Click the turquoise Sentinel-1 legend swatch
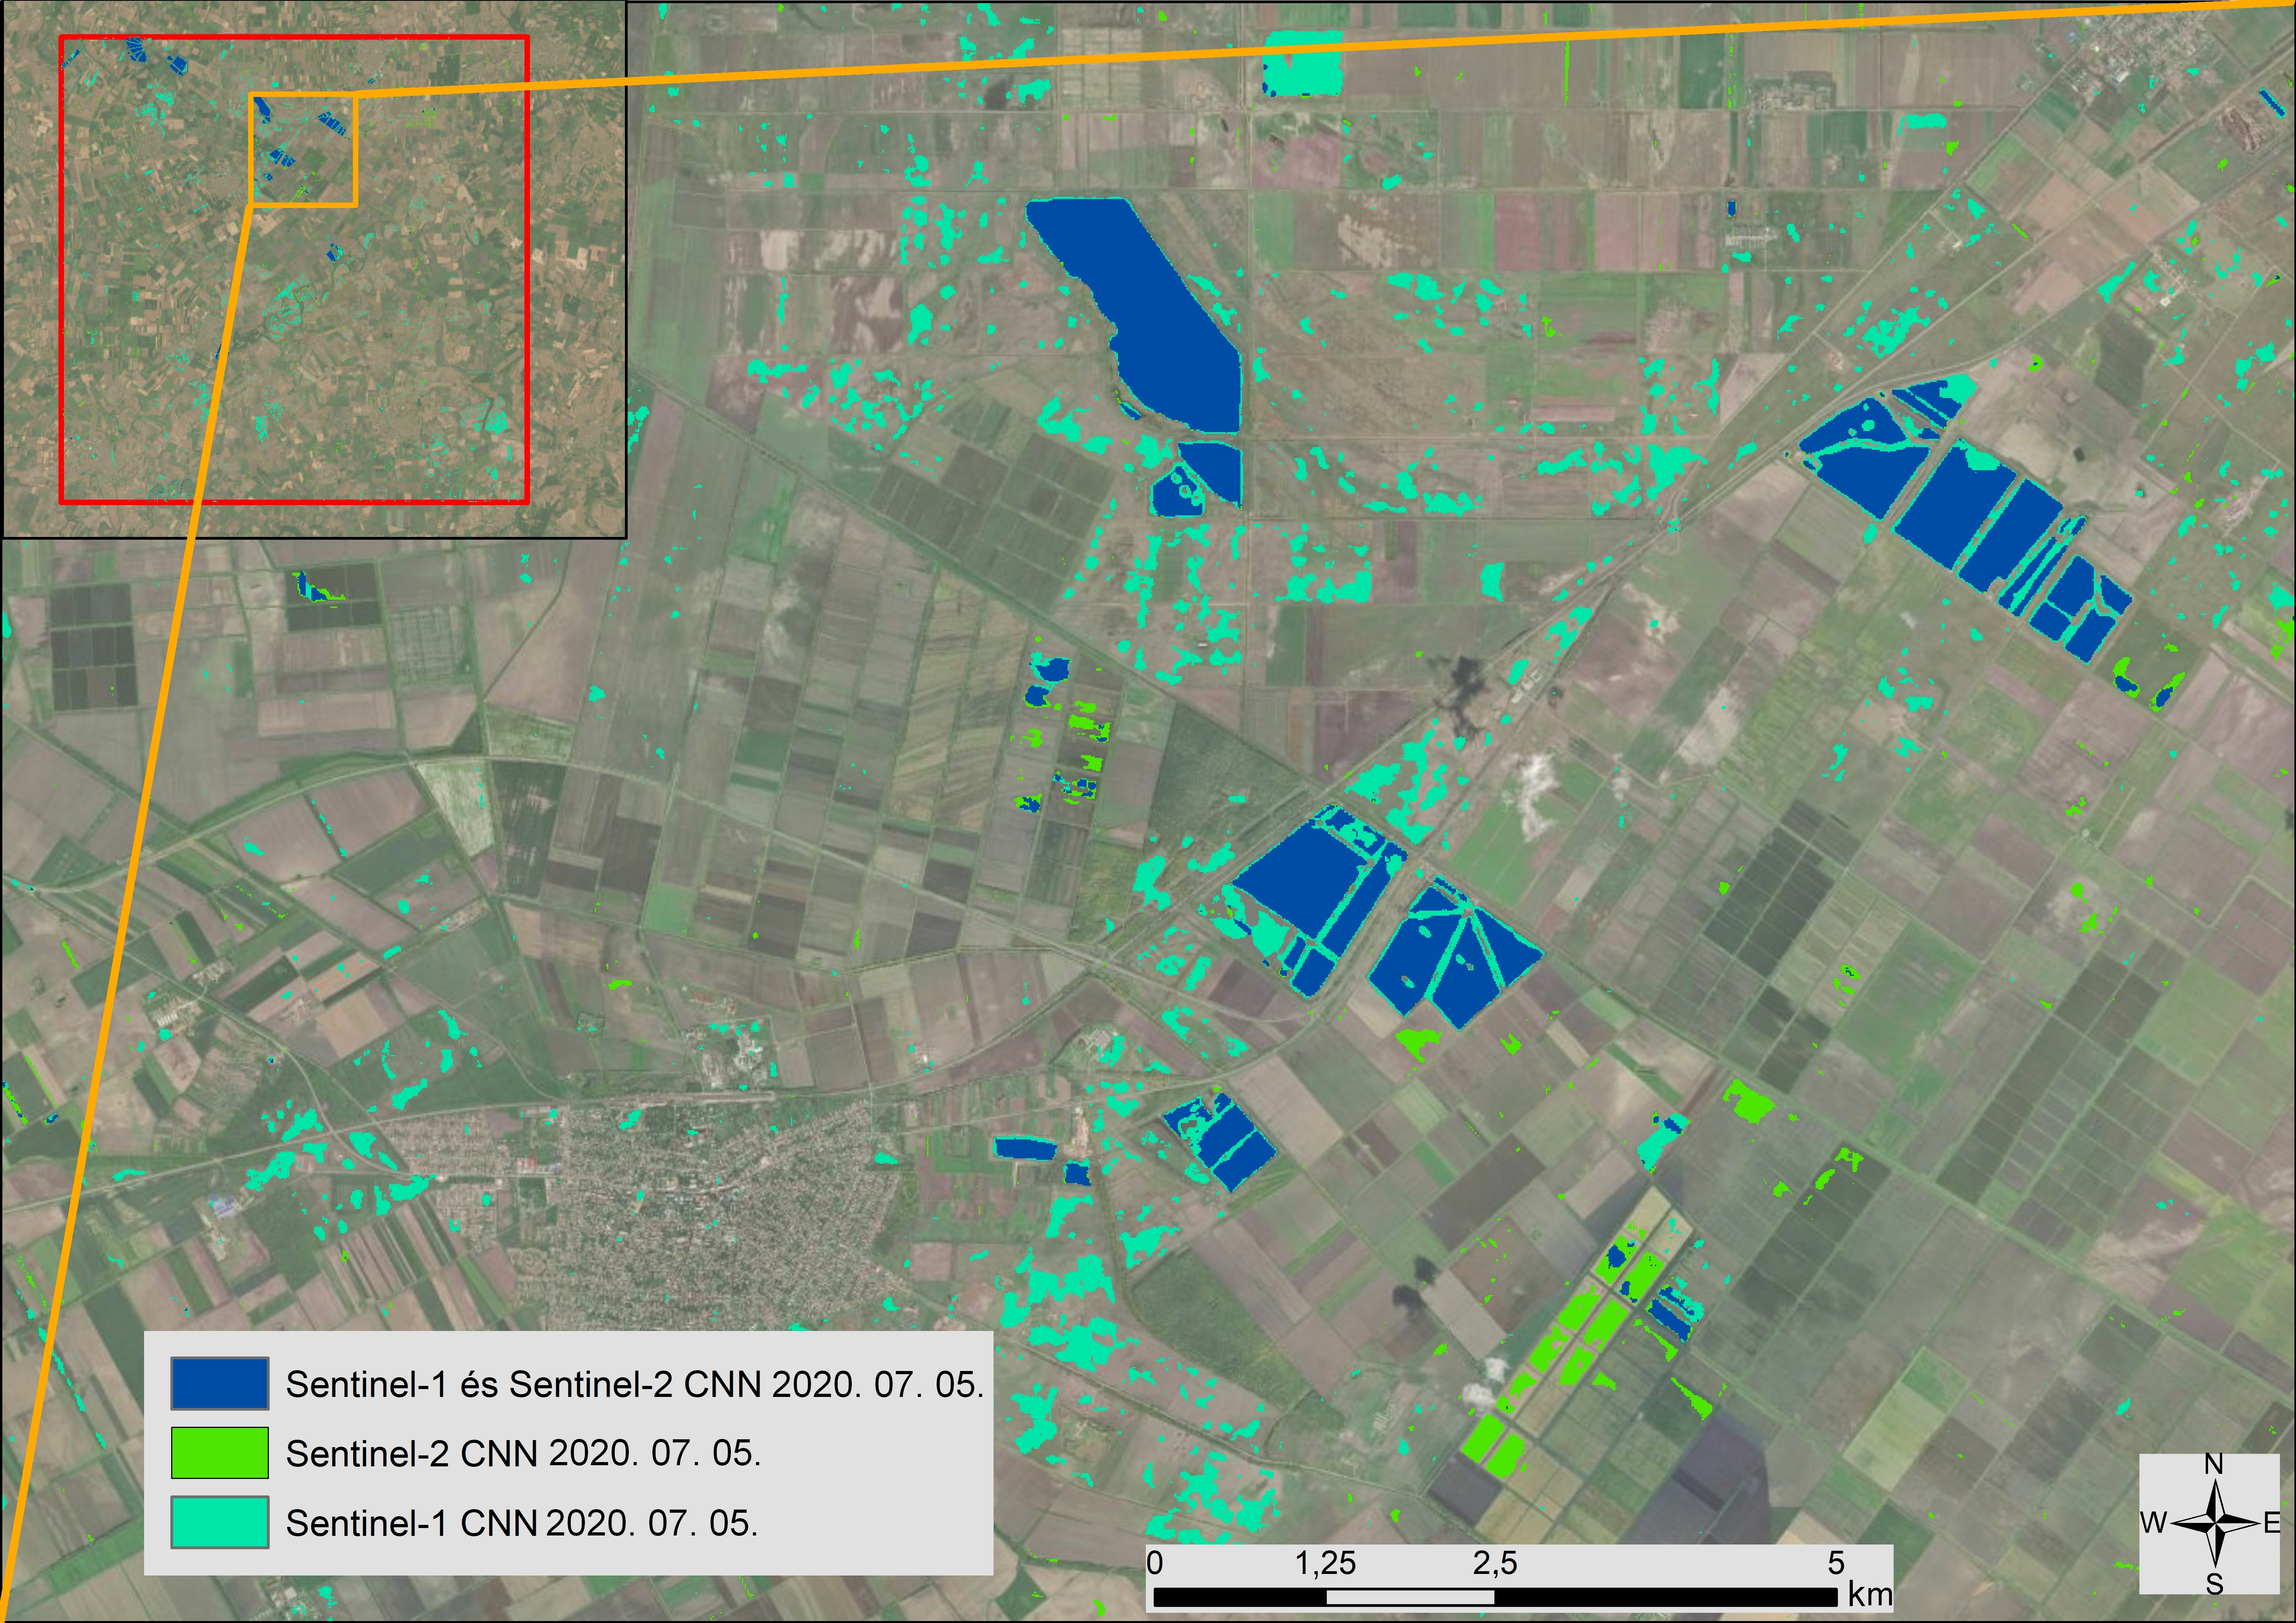2296x1623 pixels. 219,1522
